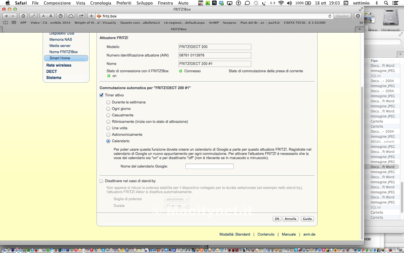The image size is (404, 253).
Task: Open 'Media server' sidebar entry
Action: [60, 46]
